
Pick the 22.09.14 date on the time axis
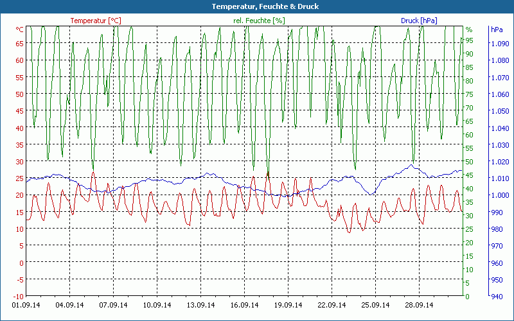tap(332, 306)
